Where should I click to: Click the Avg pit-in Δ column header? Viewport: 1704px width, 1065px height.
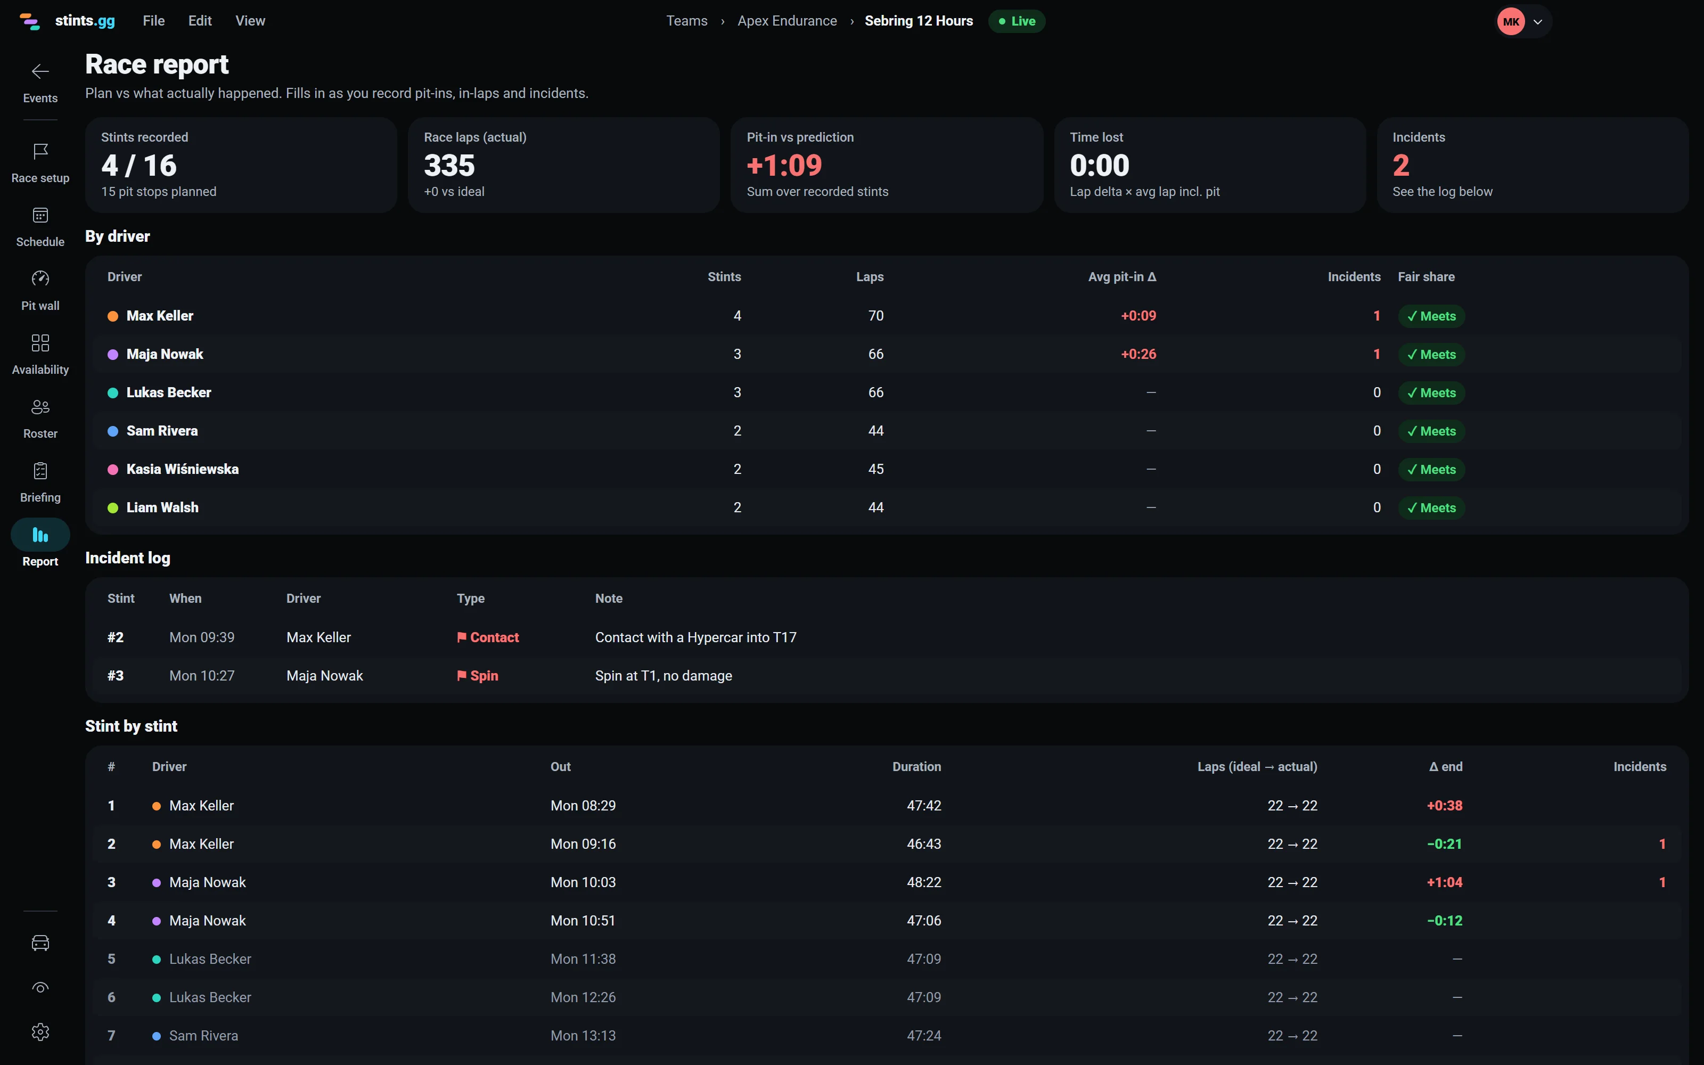1121,277
